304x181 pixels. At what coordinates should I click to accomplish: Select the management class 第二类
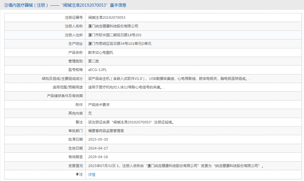[93, 61]
